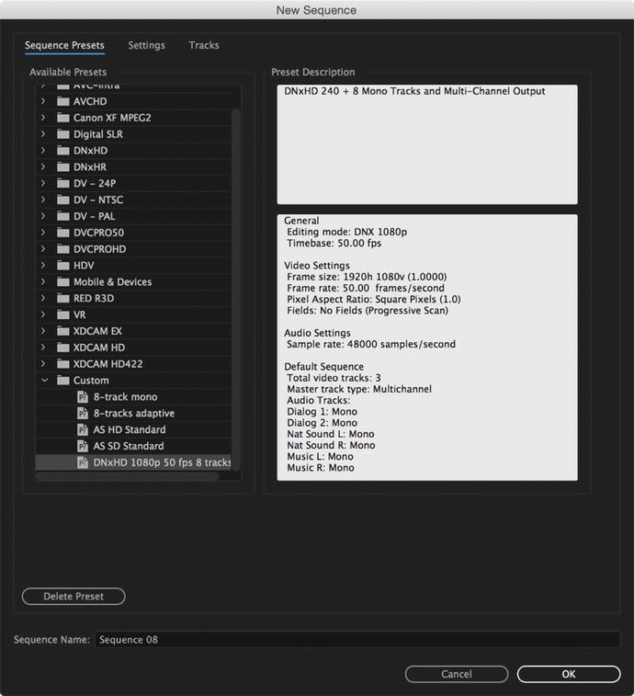Click the DV - NTSC folder icon
This screenshot has width=634, height=696.
click(63, 200)
